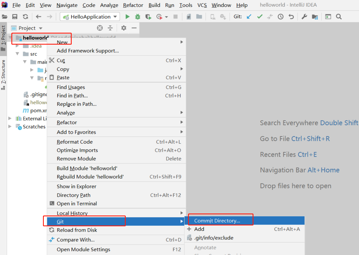This screenshot has height=255, width=359.
Task: Open the Refactor menu in the menu bar
Action: point(133,5)
